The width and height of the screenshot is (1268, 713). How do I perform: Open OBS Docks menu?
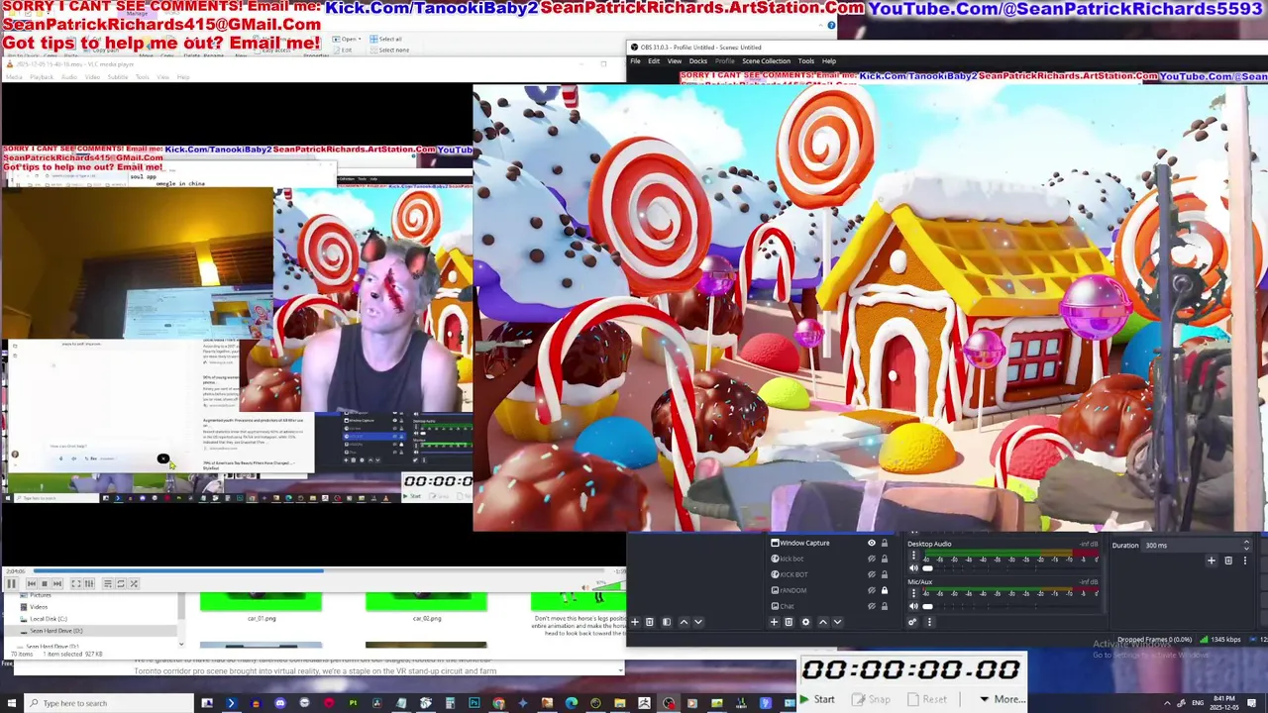pos(698,61)
